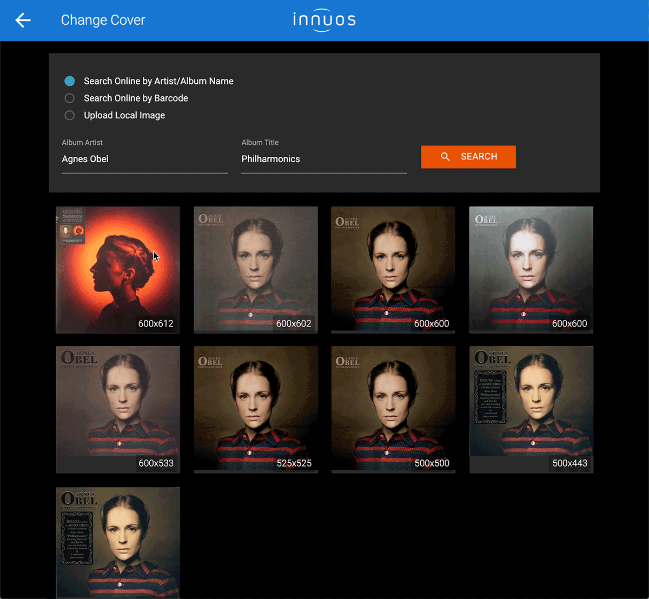The height and width of the screenshot is (599, 649).
Task: Edit the Album Title field
Action: (324, 159)
